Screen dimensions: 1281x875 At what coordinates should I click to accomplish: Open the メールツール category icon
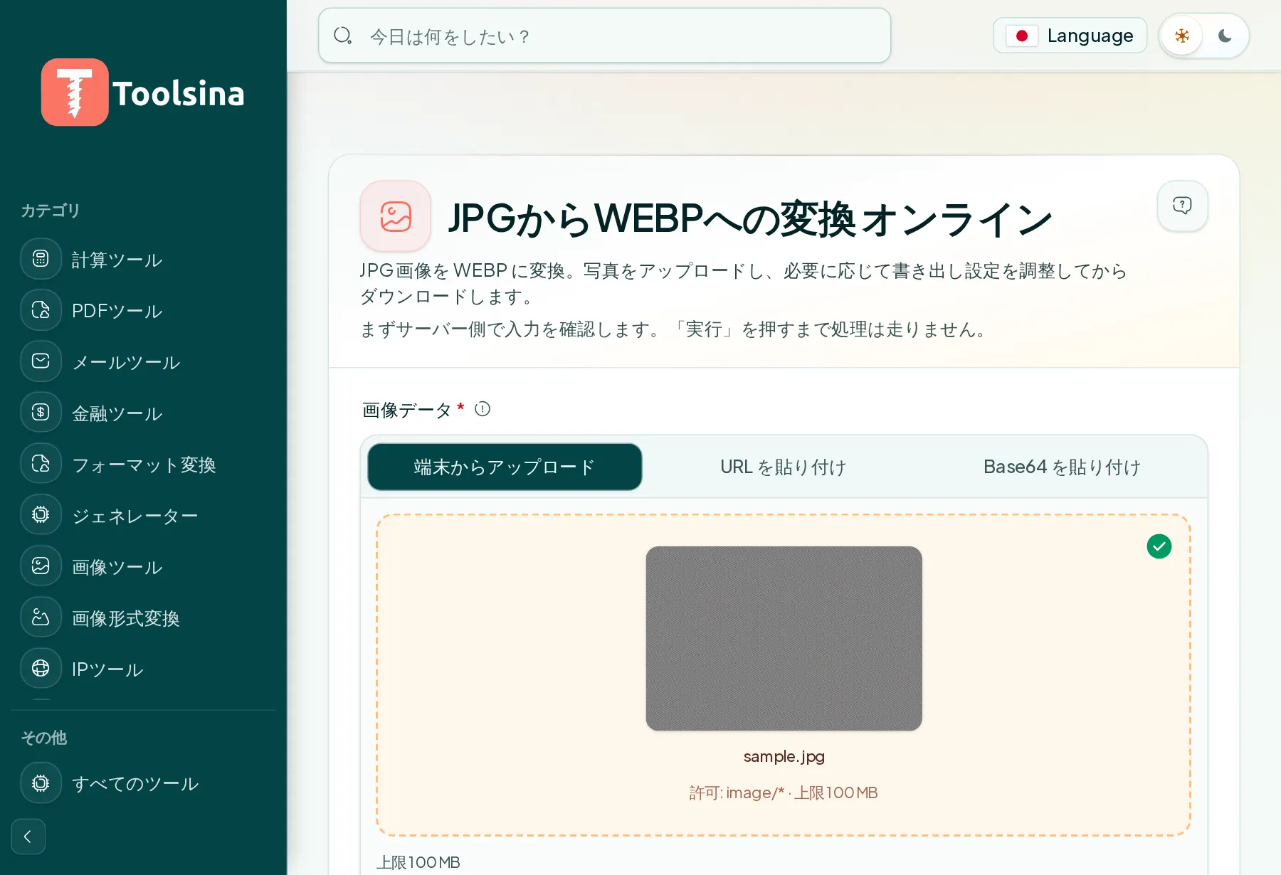41,361
